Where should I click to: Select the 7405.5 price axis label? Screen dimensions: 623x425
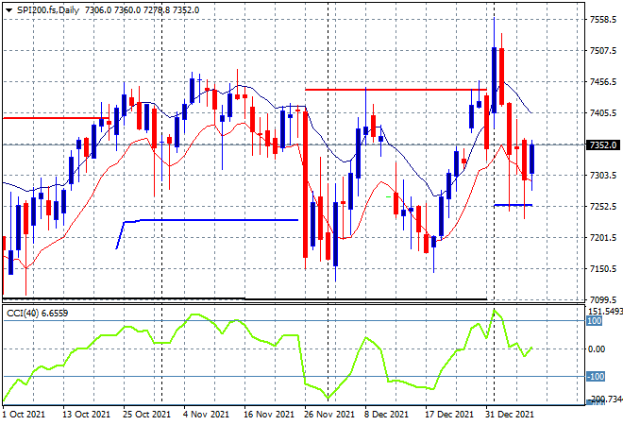tap(603, 113)
